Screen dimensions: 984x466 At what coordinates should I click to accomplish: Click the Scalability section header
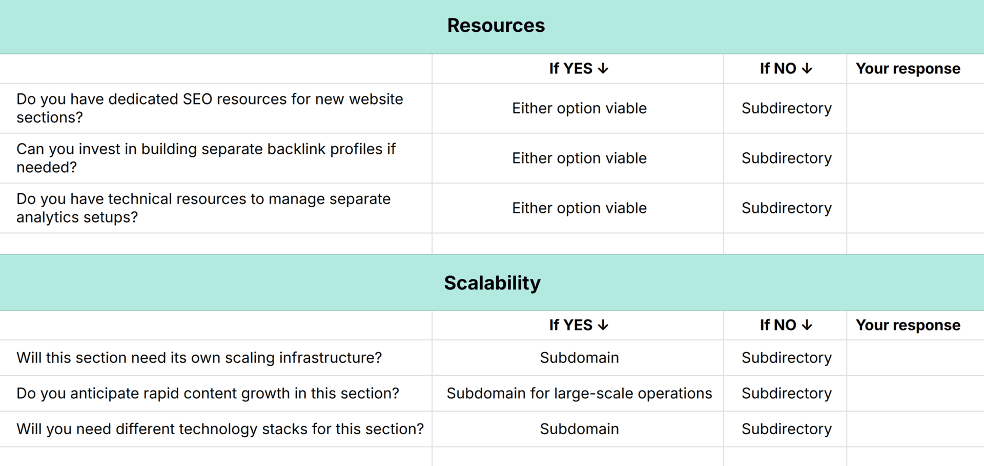pyautogui.click(x=492, y=283)
